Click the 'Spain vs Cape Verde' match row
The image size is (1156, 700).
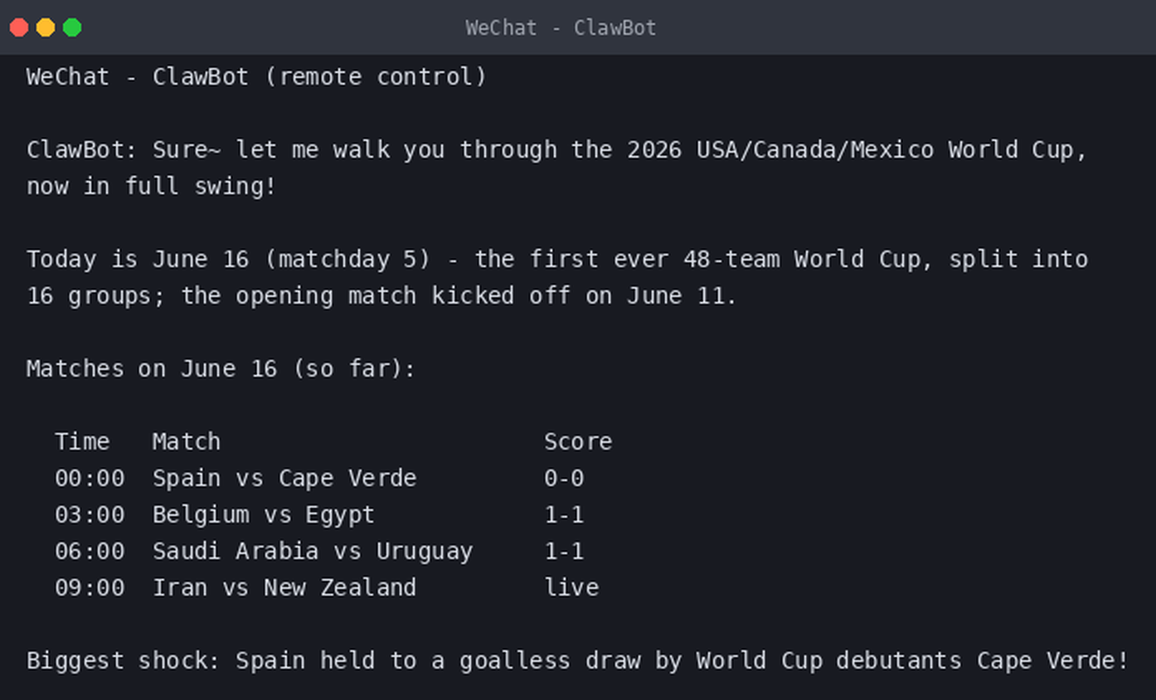pyautogui.click(x=319, y=479)
